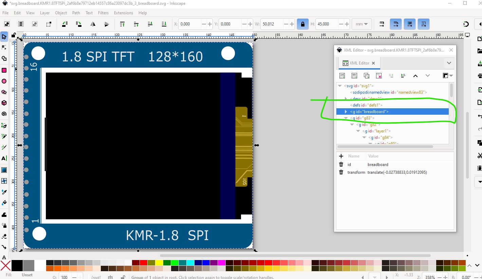Open the Extensions menu
This screenshot has height=279, width=482.
(123, 13)
